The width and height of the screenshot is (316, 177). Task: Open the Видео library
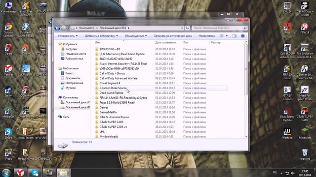point(69,73)
